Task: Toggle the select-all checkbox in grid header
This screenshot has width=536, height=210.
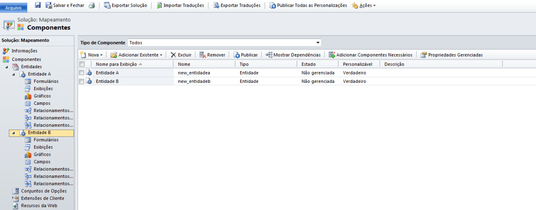Action: coord(82,64)
